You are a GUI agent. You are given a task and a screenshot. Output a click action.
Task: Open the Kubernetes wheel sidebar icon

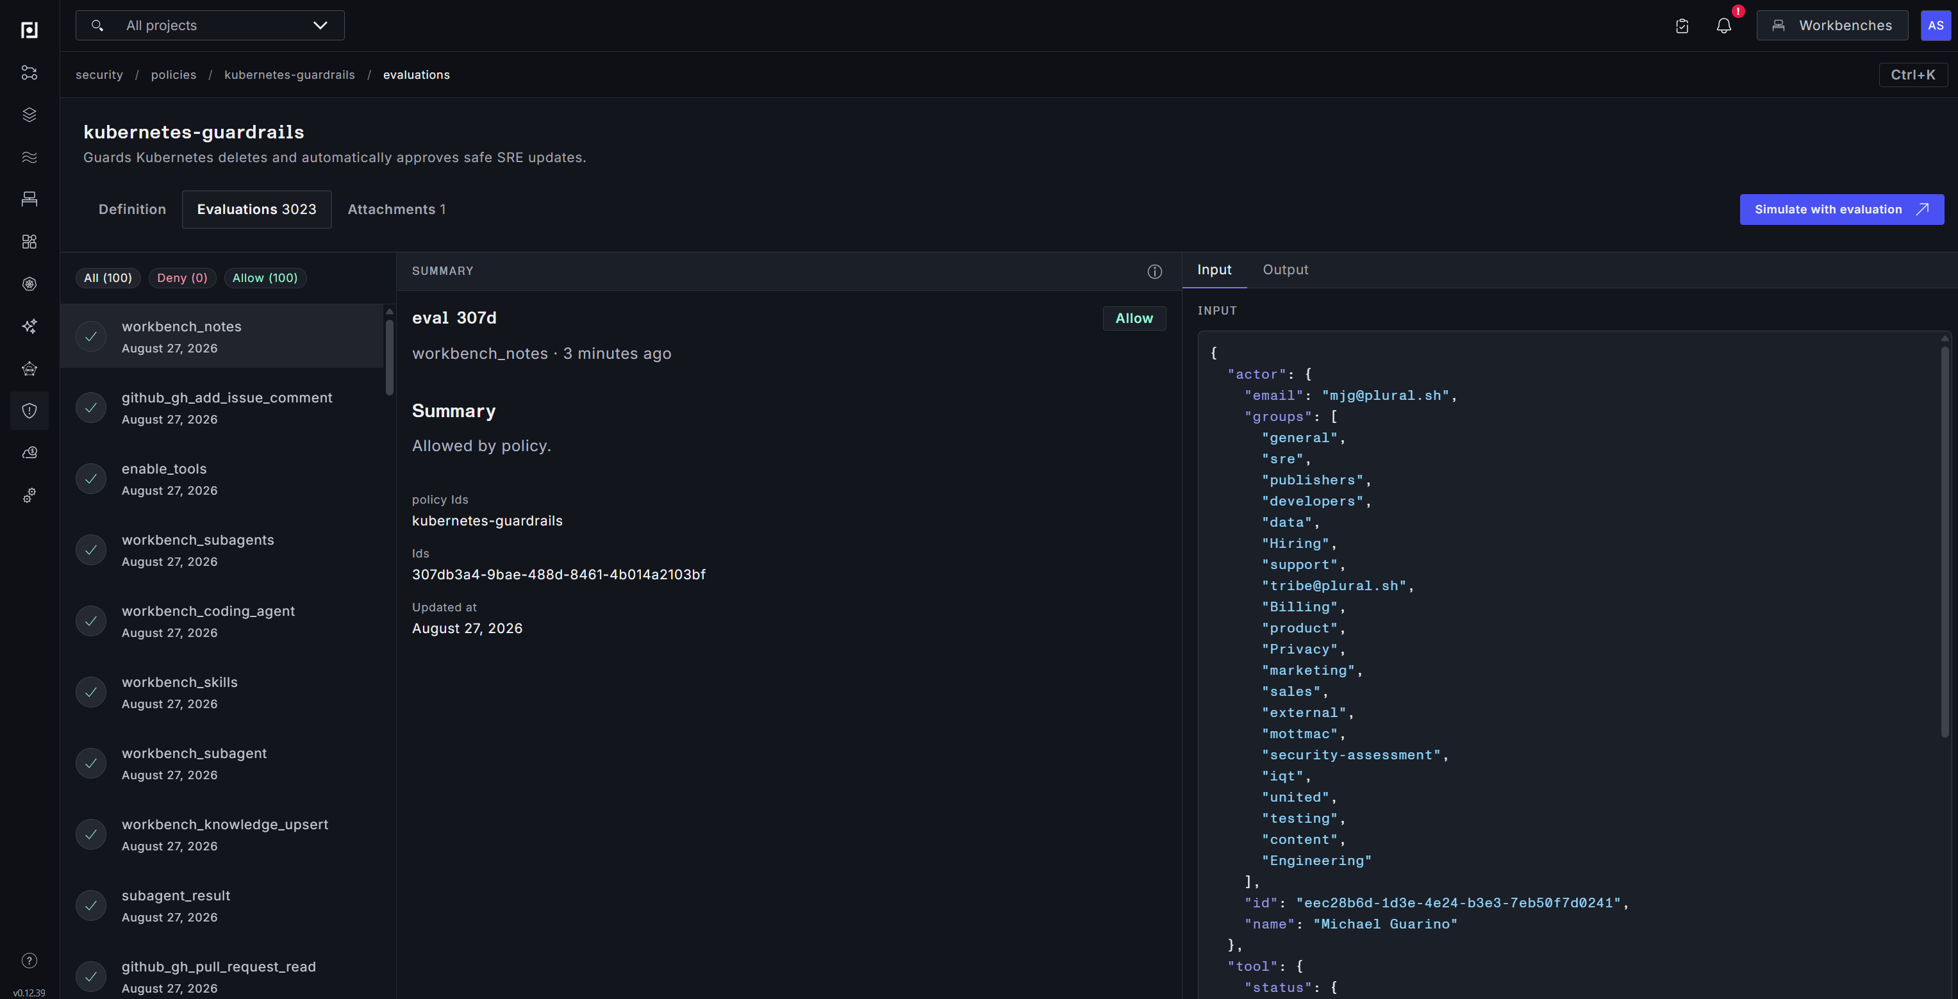[29, 284]
